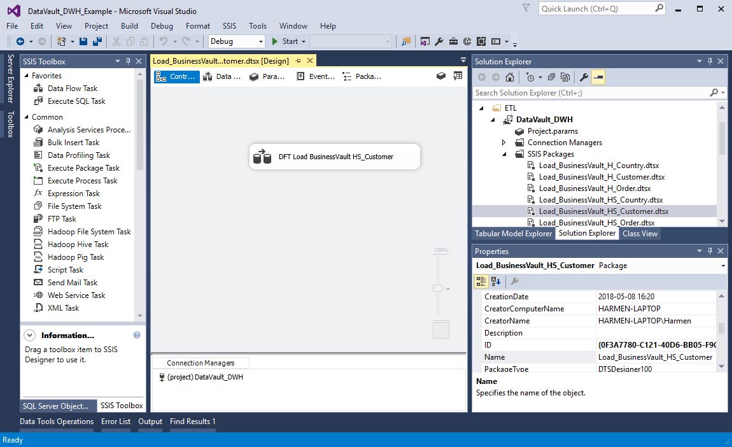Image resolution: width=732 pixels, height=447 pixels.
Task: Switch to the Event Handlers designer tab
Action: click(x=316, y=76)
